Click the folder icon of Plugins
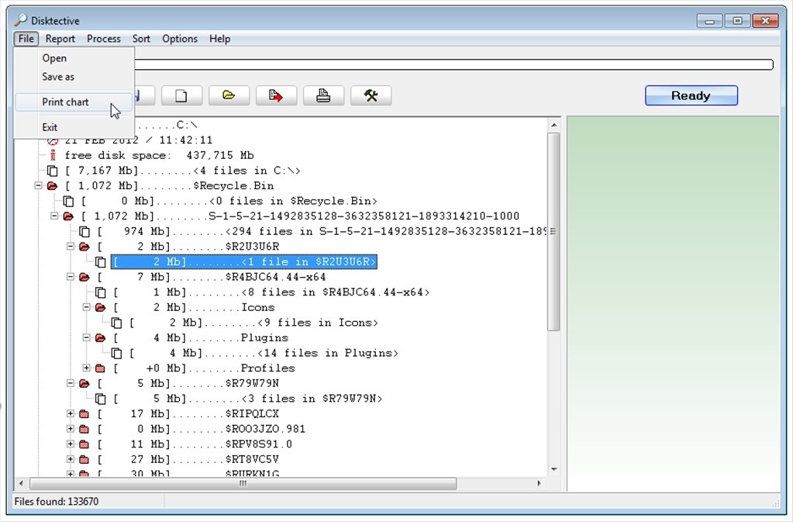793x522 pixels. [x=101, y=337]
